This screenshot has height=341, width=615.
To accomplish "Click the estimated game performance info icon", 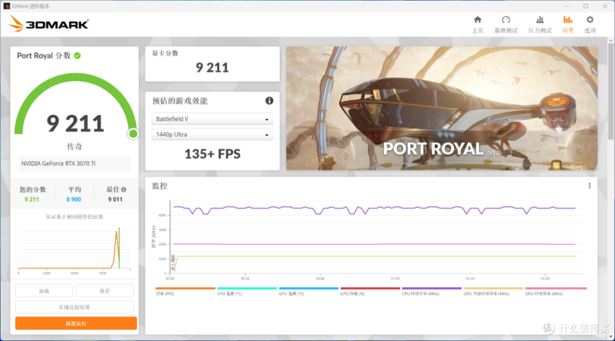I will (x=269, y=101).
